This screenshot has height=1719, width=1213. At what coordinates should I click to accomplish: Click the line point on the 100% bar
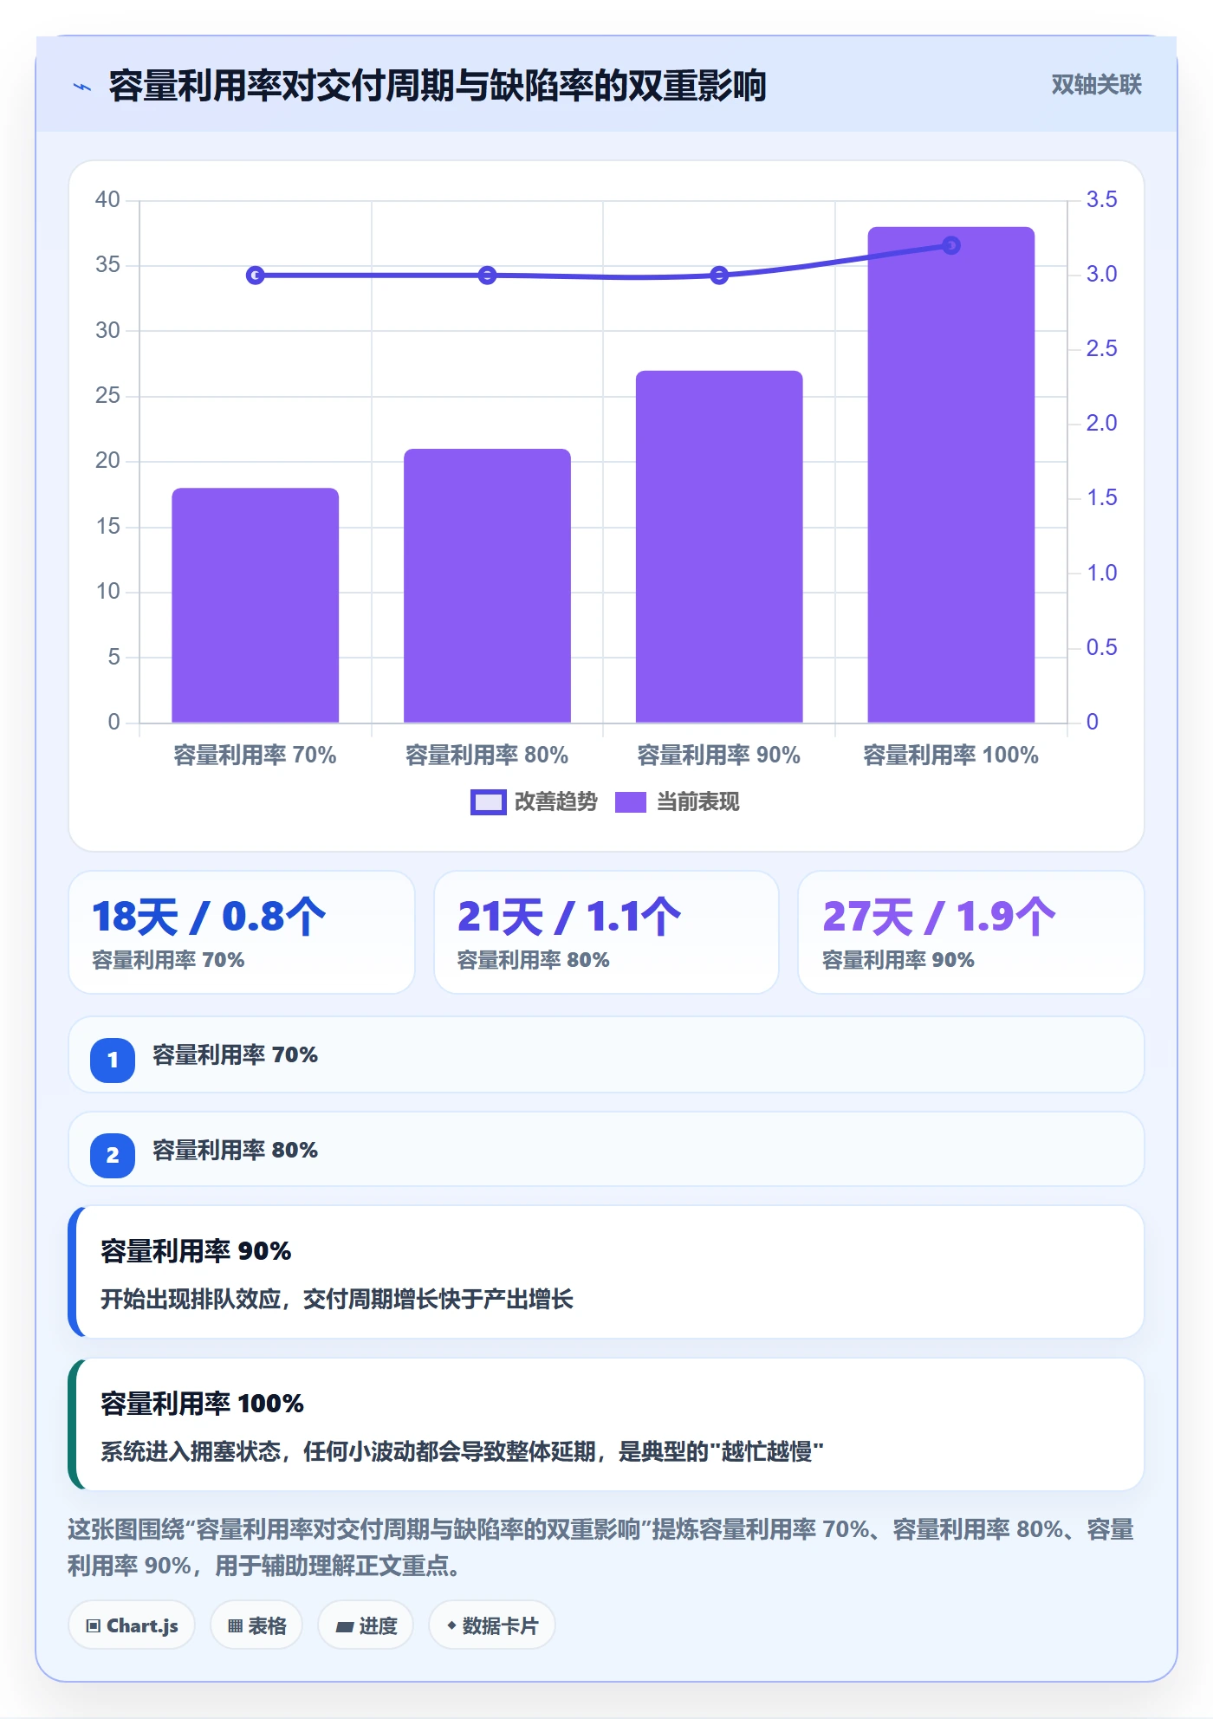pos(951,246)
